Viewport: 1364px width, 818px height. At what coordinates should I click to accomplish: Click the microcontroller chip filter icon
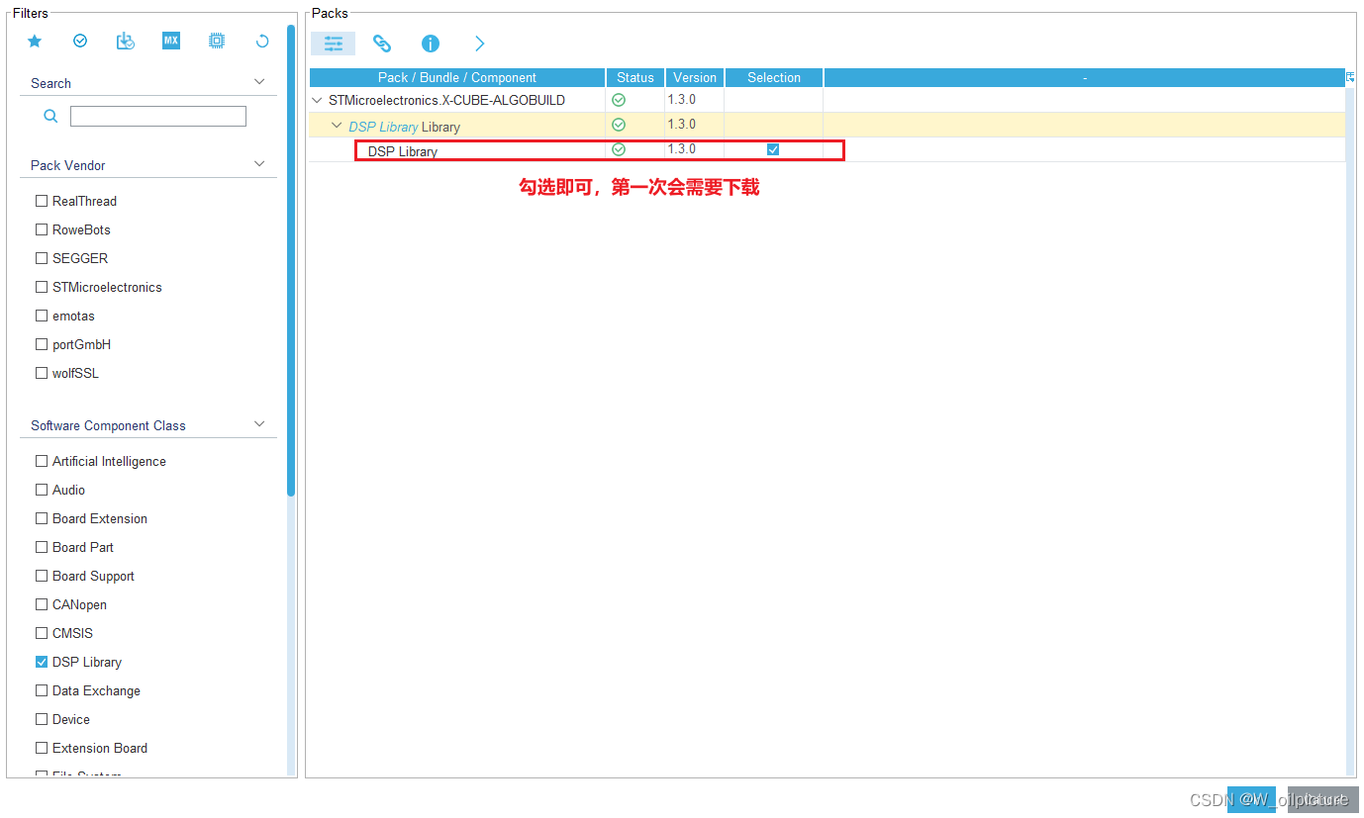[x=217, y=41]
